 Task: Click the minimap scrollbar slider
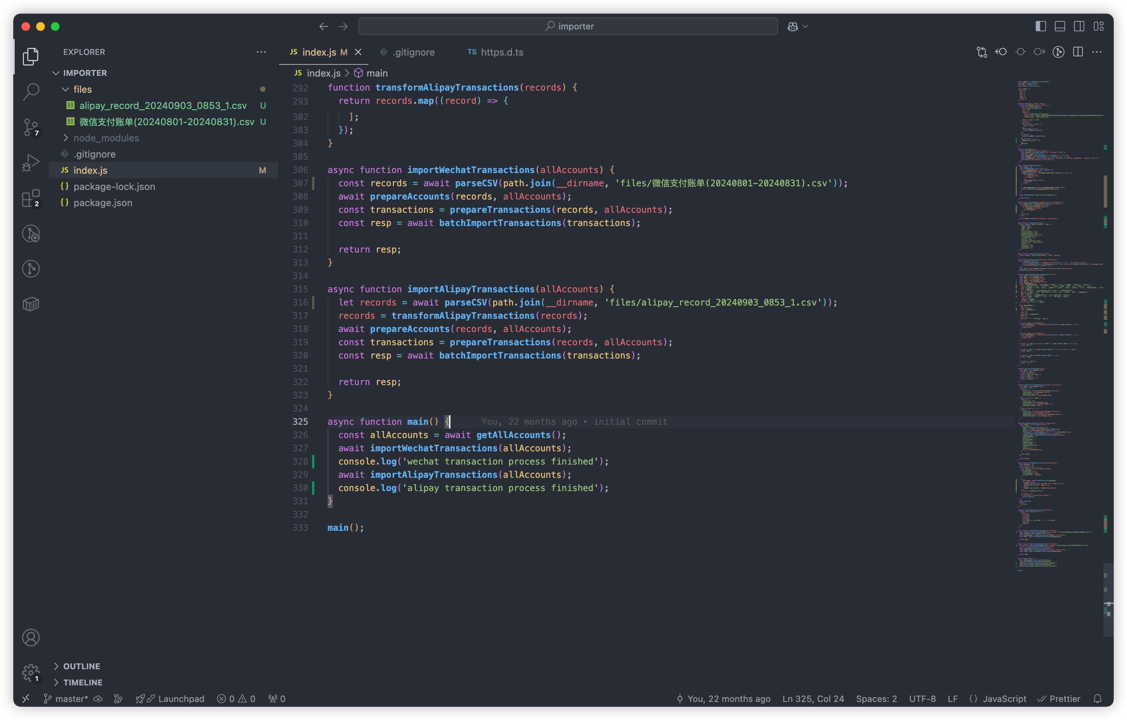pos(1108,599)
